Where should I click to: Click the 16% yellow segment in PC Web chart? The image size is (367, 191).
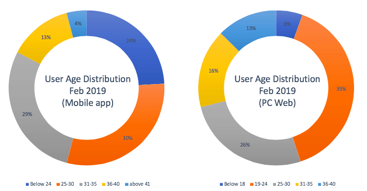[214, 72]
